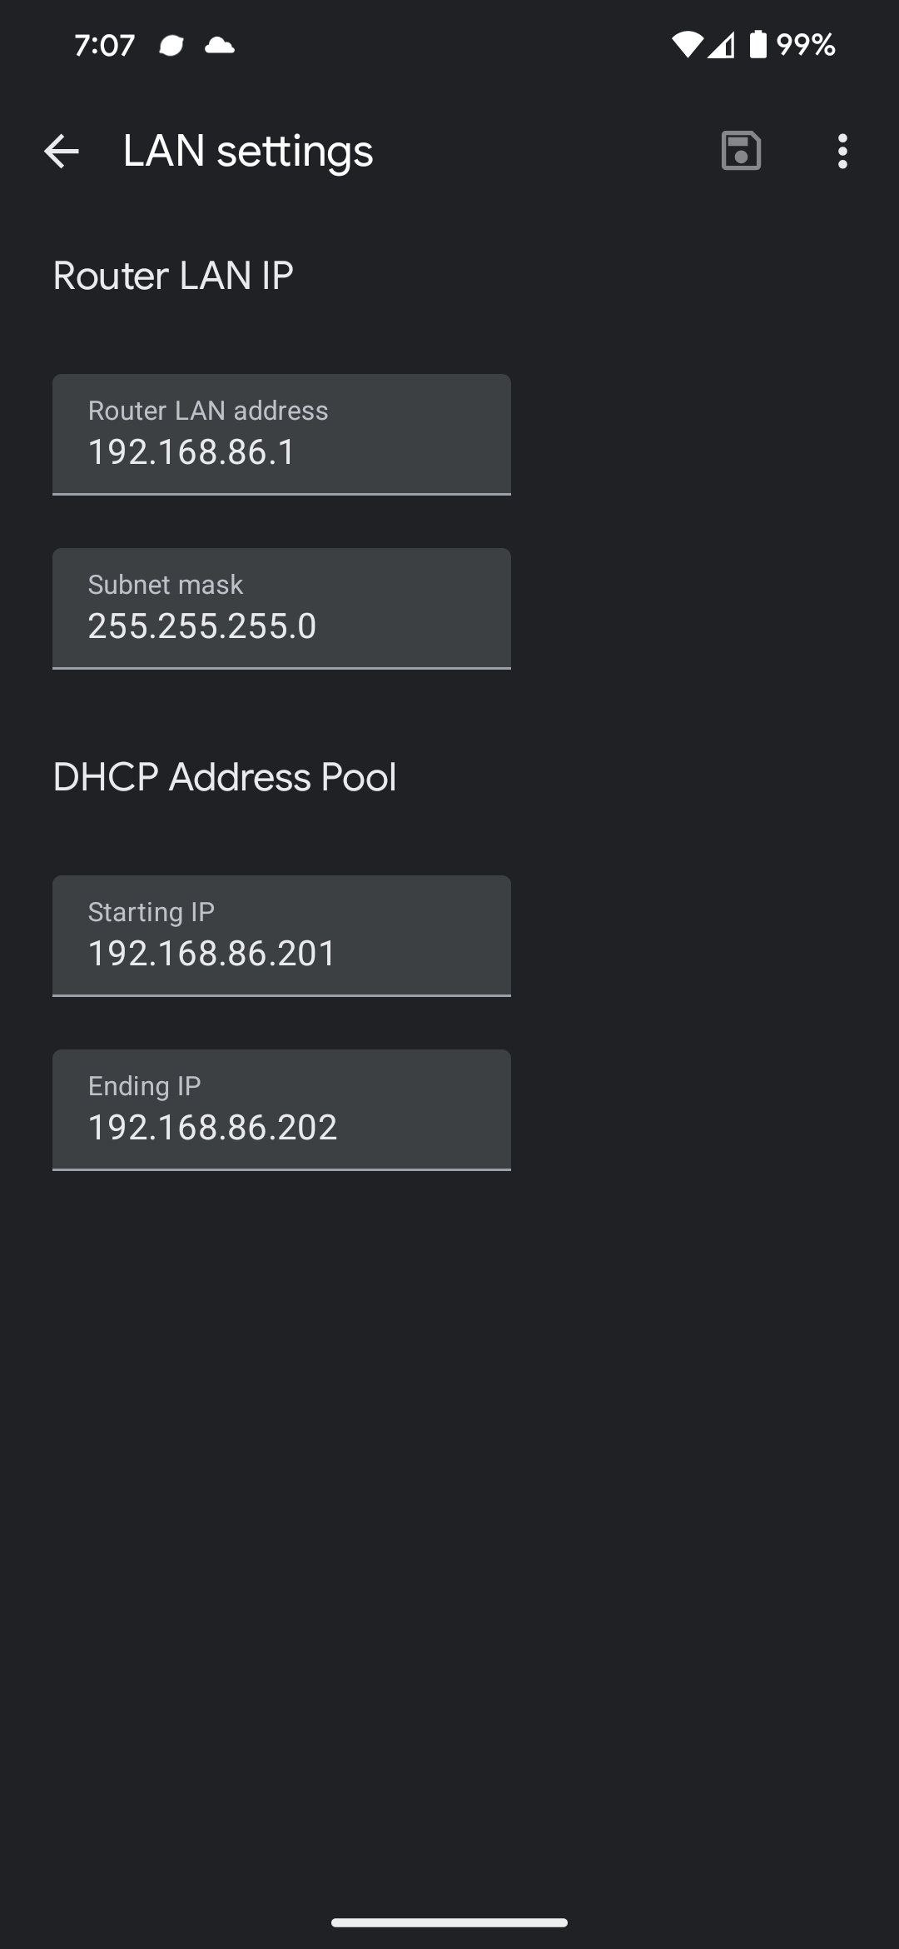Tap the clock showing 7:07
The height and width of the screenshot is (1949, 899).
[x=105, y=46]
